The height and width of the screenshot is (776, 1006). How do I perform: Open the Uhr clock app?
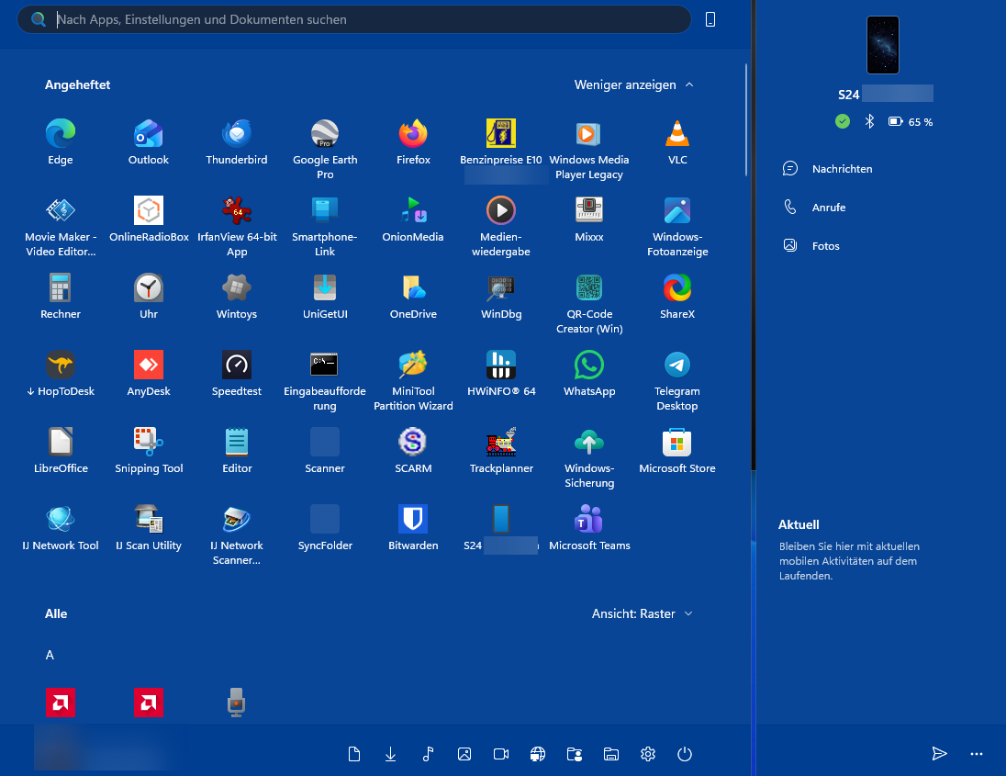148,297
